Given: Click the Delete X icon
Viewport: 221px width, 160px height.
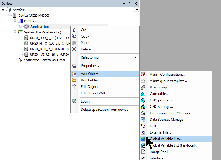Looking at the screenshot, I should 74,49.
